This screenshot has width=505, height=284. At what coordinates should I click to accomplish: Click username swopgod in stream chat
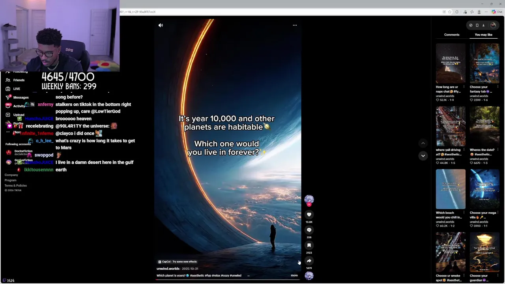pos(44,155)
